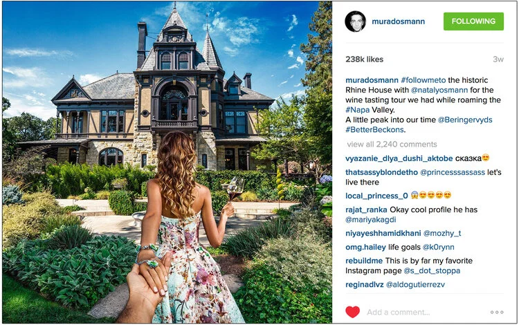
Task: Click the @aldogutierrezv mention
Action: (x=415, y=284)
